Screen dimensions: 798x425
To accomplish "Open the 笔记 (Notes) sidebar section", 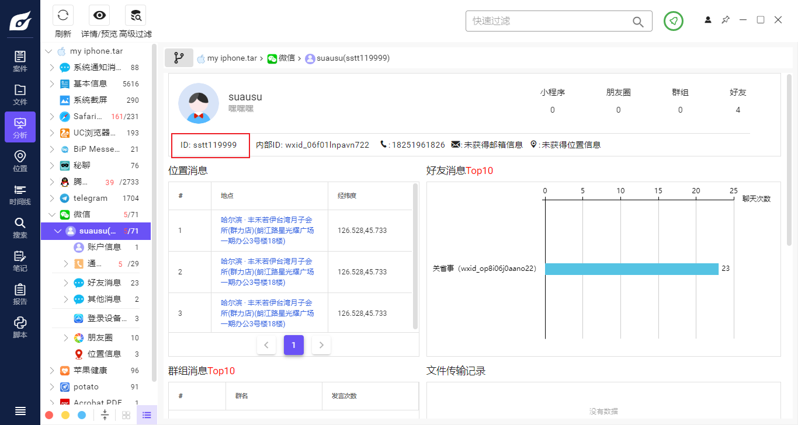I will [x=20, y=260].
